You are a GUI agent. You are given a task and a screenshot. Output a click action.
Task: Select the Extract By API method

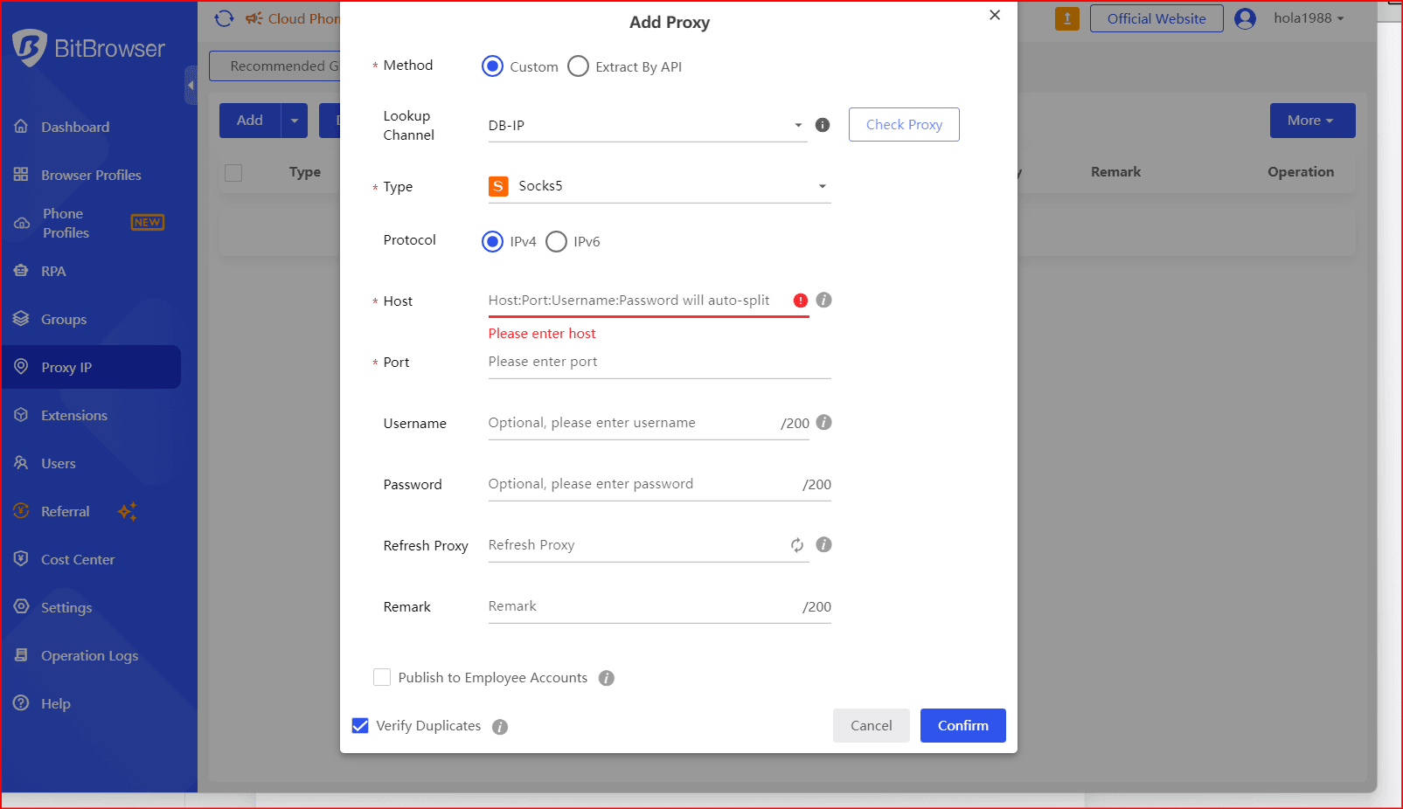tap(579, 66)
